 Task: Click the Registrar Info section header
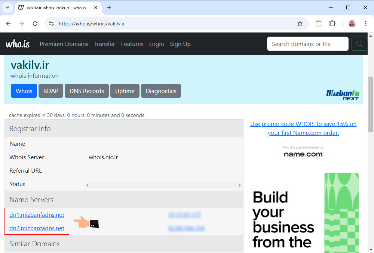coord(124,129)
